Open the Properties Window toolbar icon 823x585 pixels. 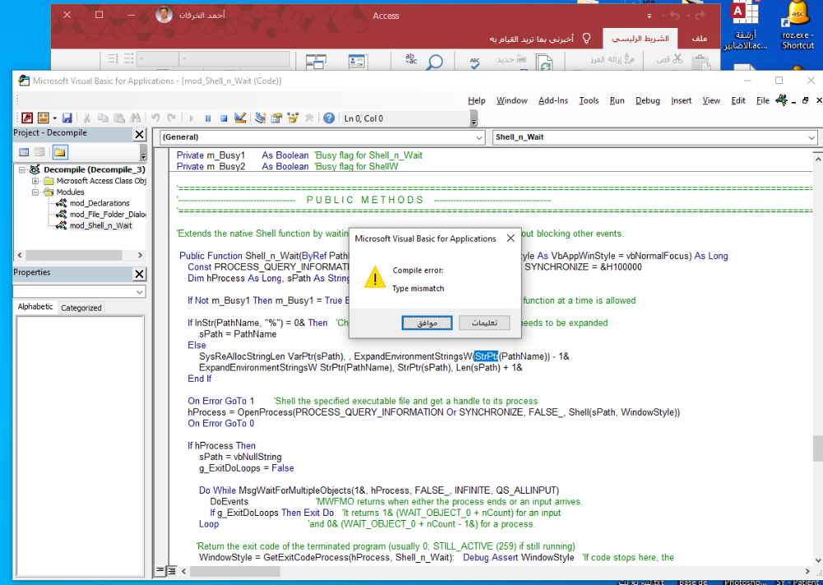[x=277, y=118]
